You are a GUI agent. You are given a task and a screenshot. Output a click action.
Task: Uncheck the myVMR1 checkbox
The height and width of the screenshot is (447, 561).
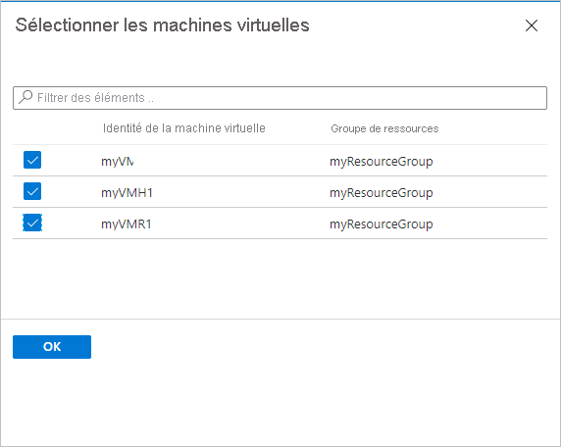pyautogui.click(x=32, y=223)
